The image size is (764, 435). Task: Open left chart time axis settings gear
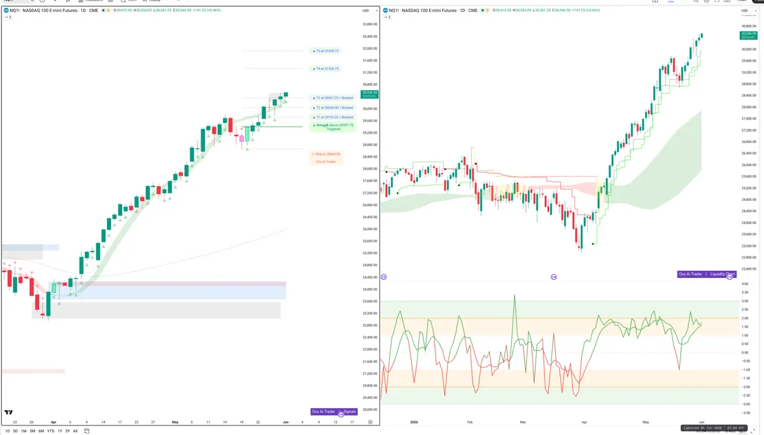pos(370,422)
